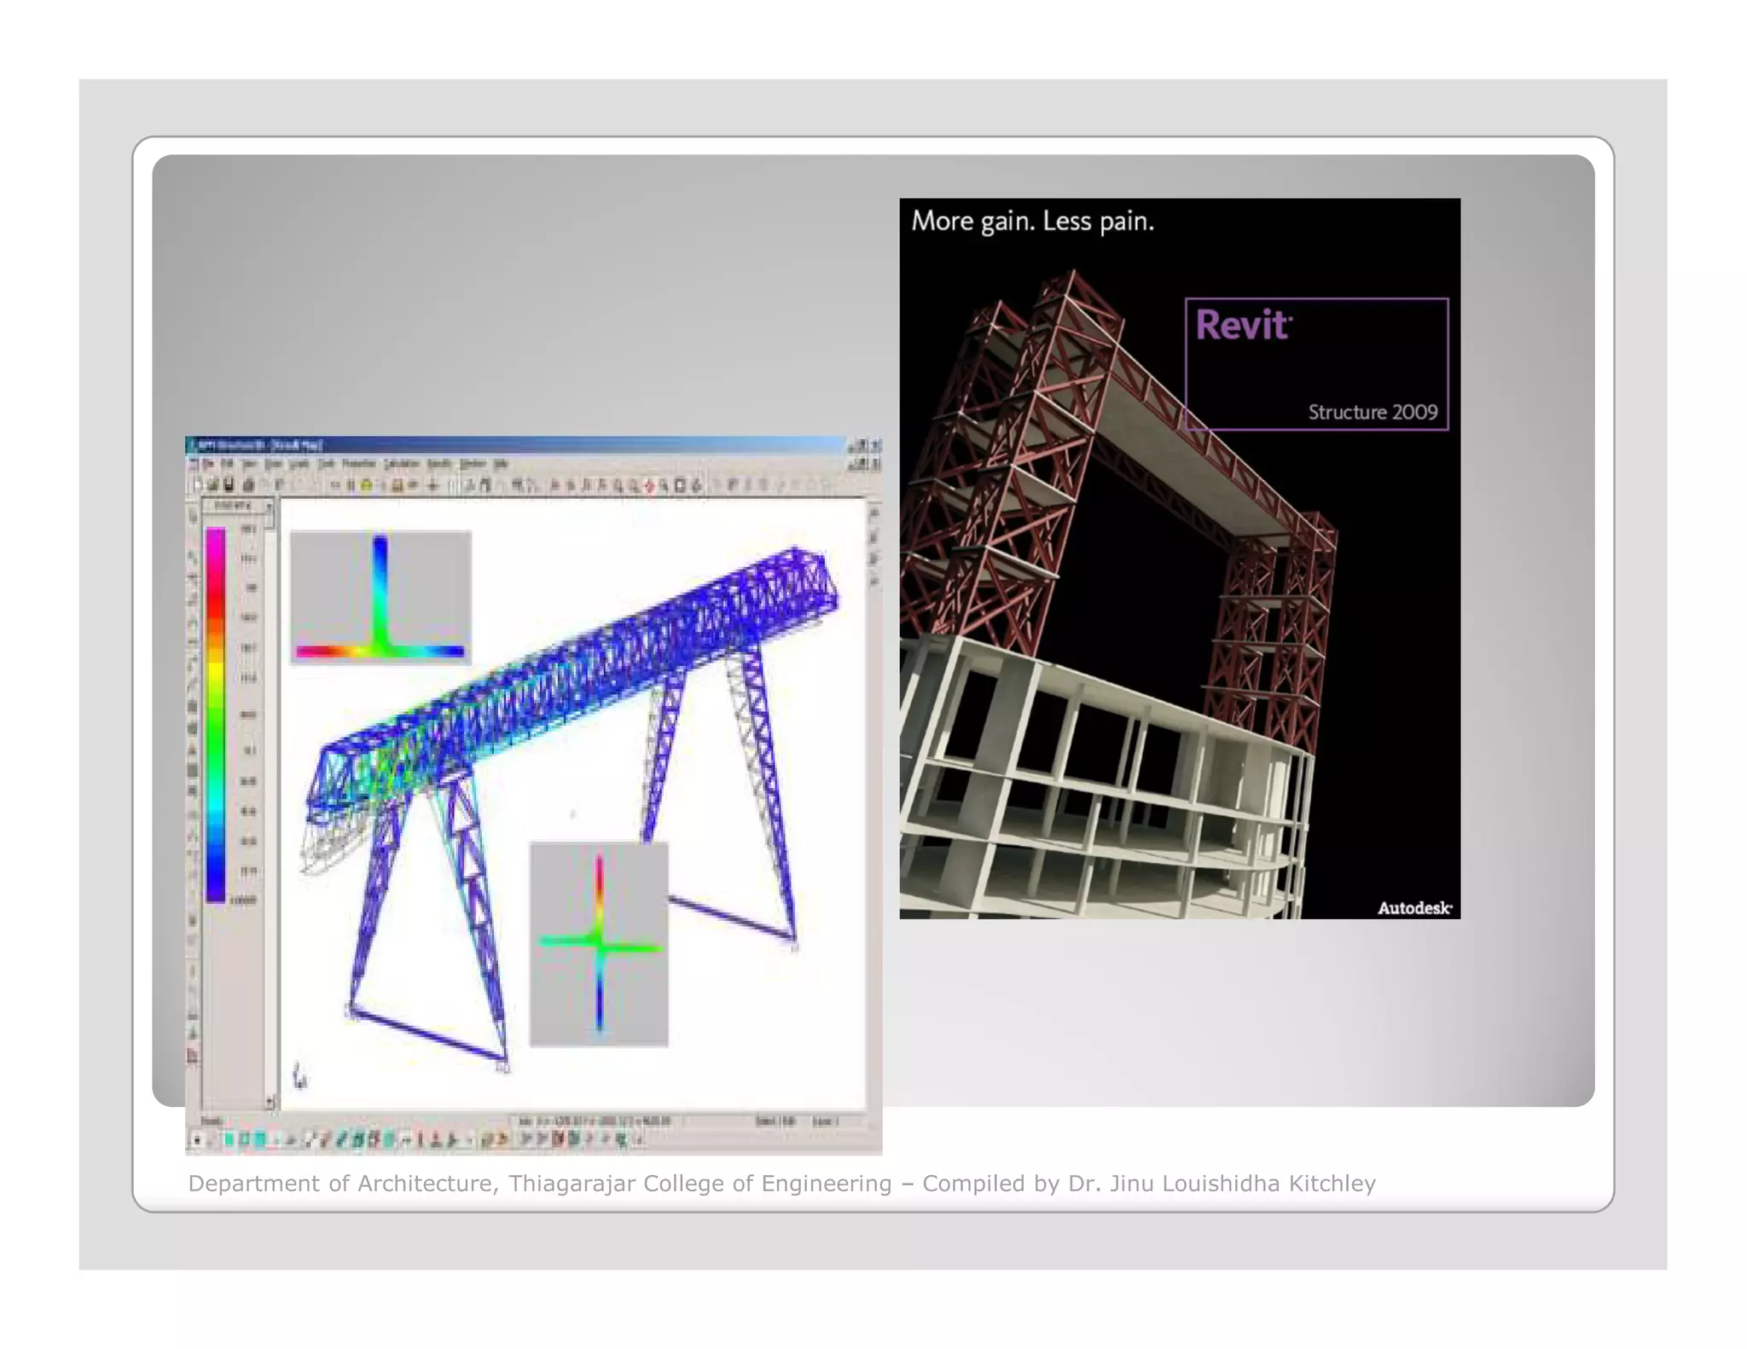Open the Edit menu
Image resolution: width=1747 pixels, height=1349 pixels.
[229, 464]
